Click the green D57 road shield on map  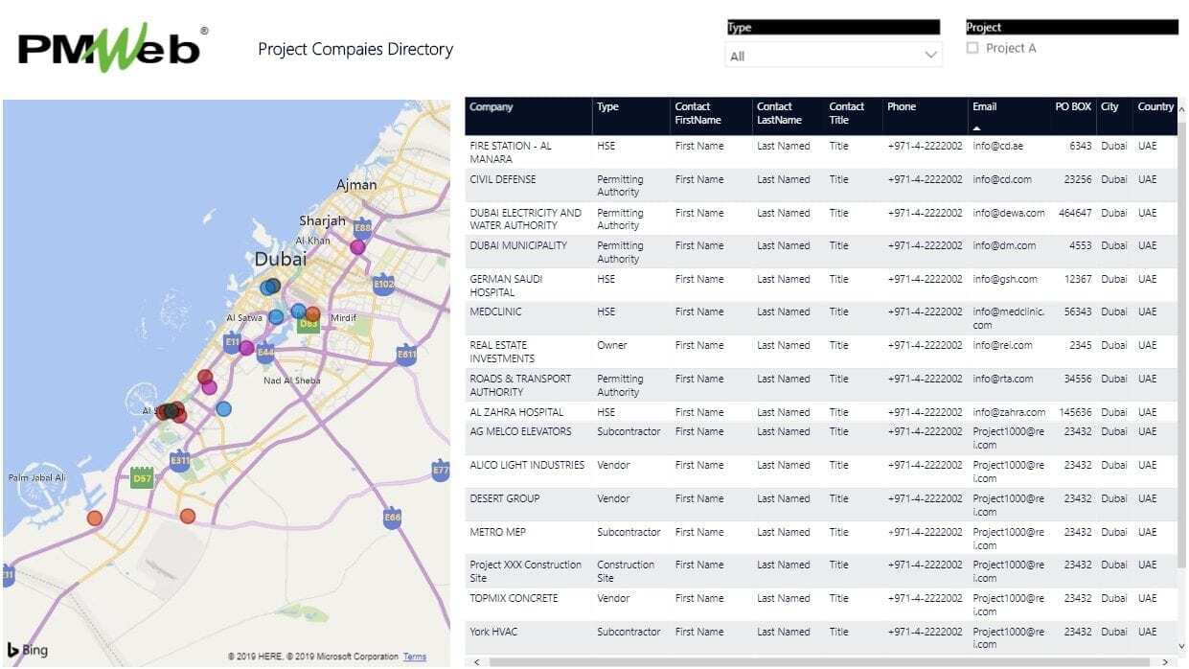click(x=142, y=477)
